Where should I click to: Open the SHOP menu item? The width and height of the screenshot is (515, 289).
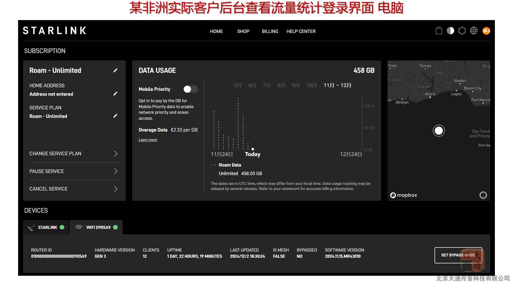243,31
